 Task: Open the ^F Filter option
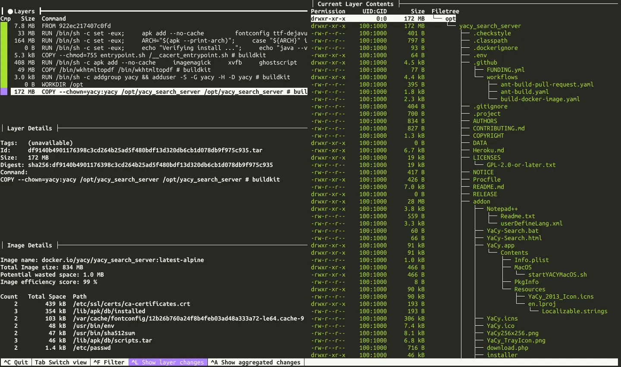point(109,362)
